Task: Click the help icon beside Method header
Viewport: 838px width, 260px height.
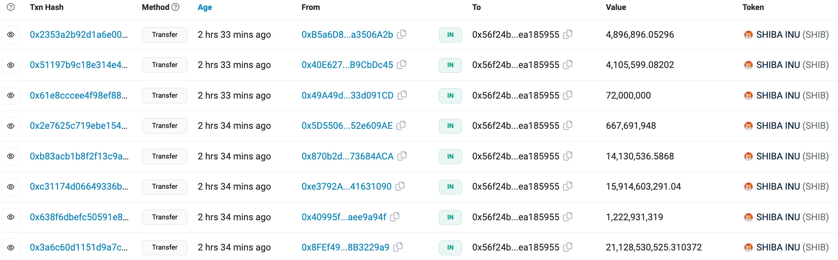Action: point(175,7)
